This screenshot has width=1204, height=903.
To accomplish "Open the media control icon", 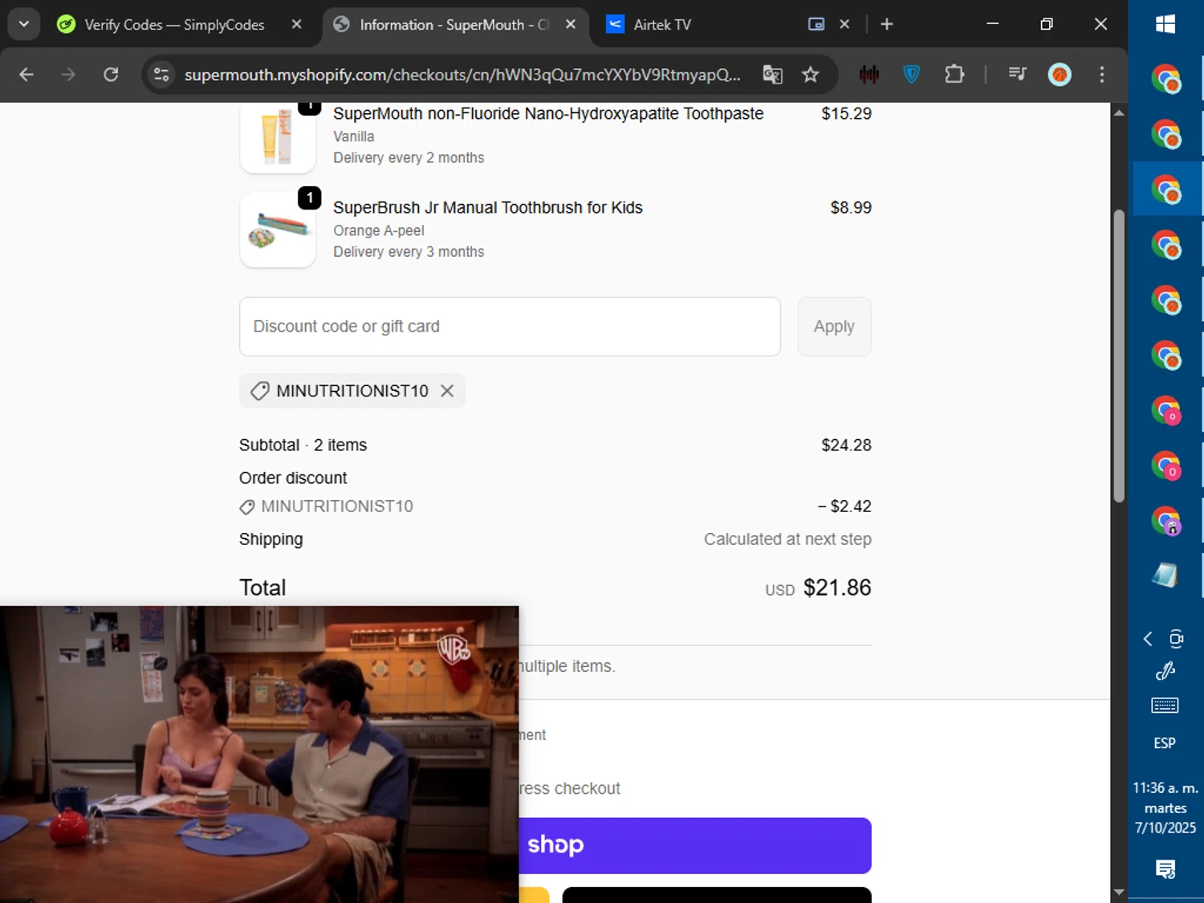I will click(x=1018, y=75).
